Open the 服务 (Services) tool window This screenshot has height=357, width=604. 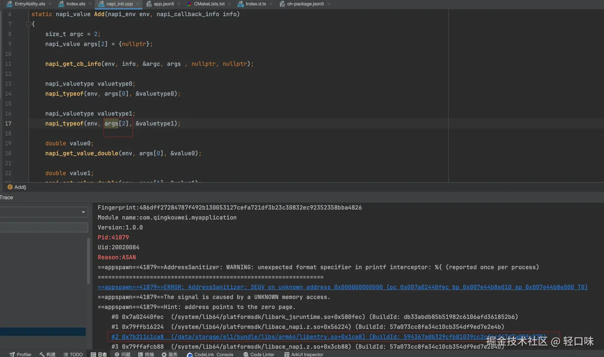pos(170,354)
